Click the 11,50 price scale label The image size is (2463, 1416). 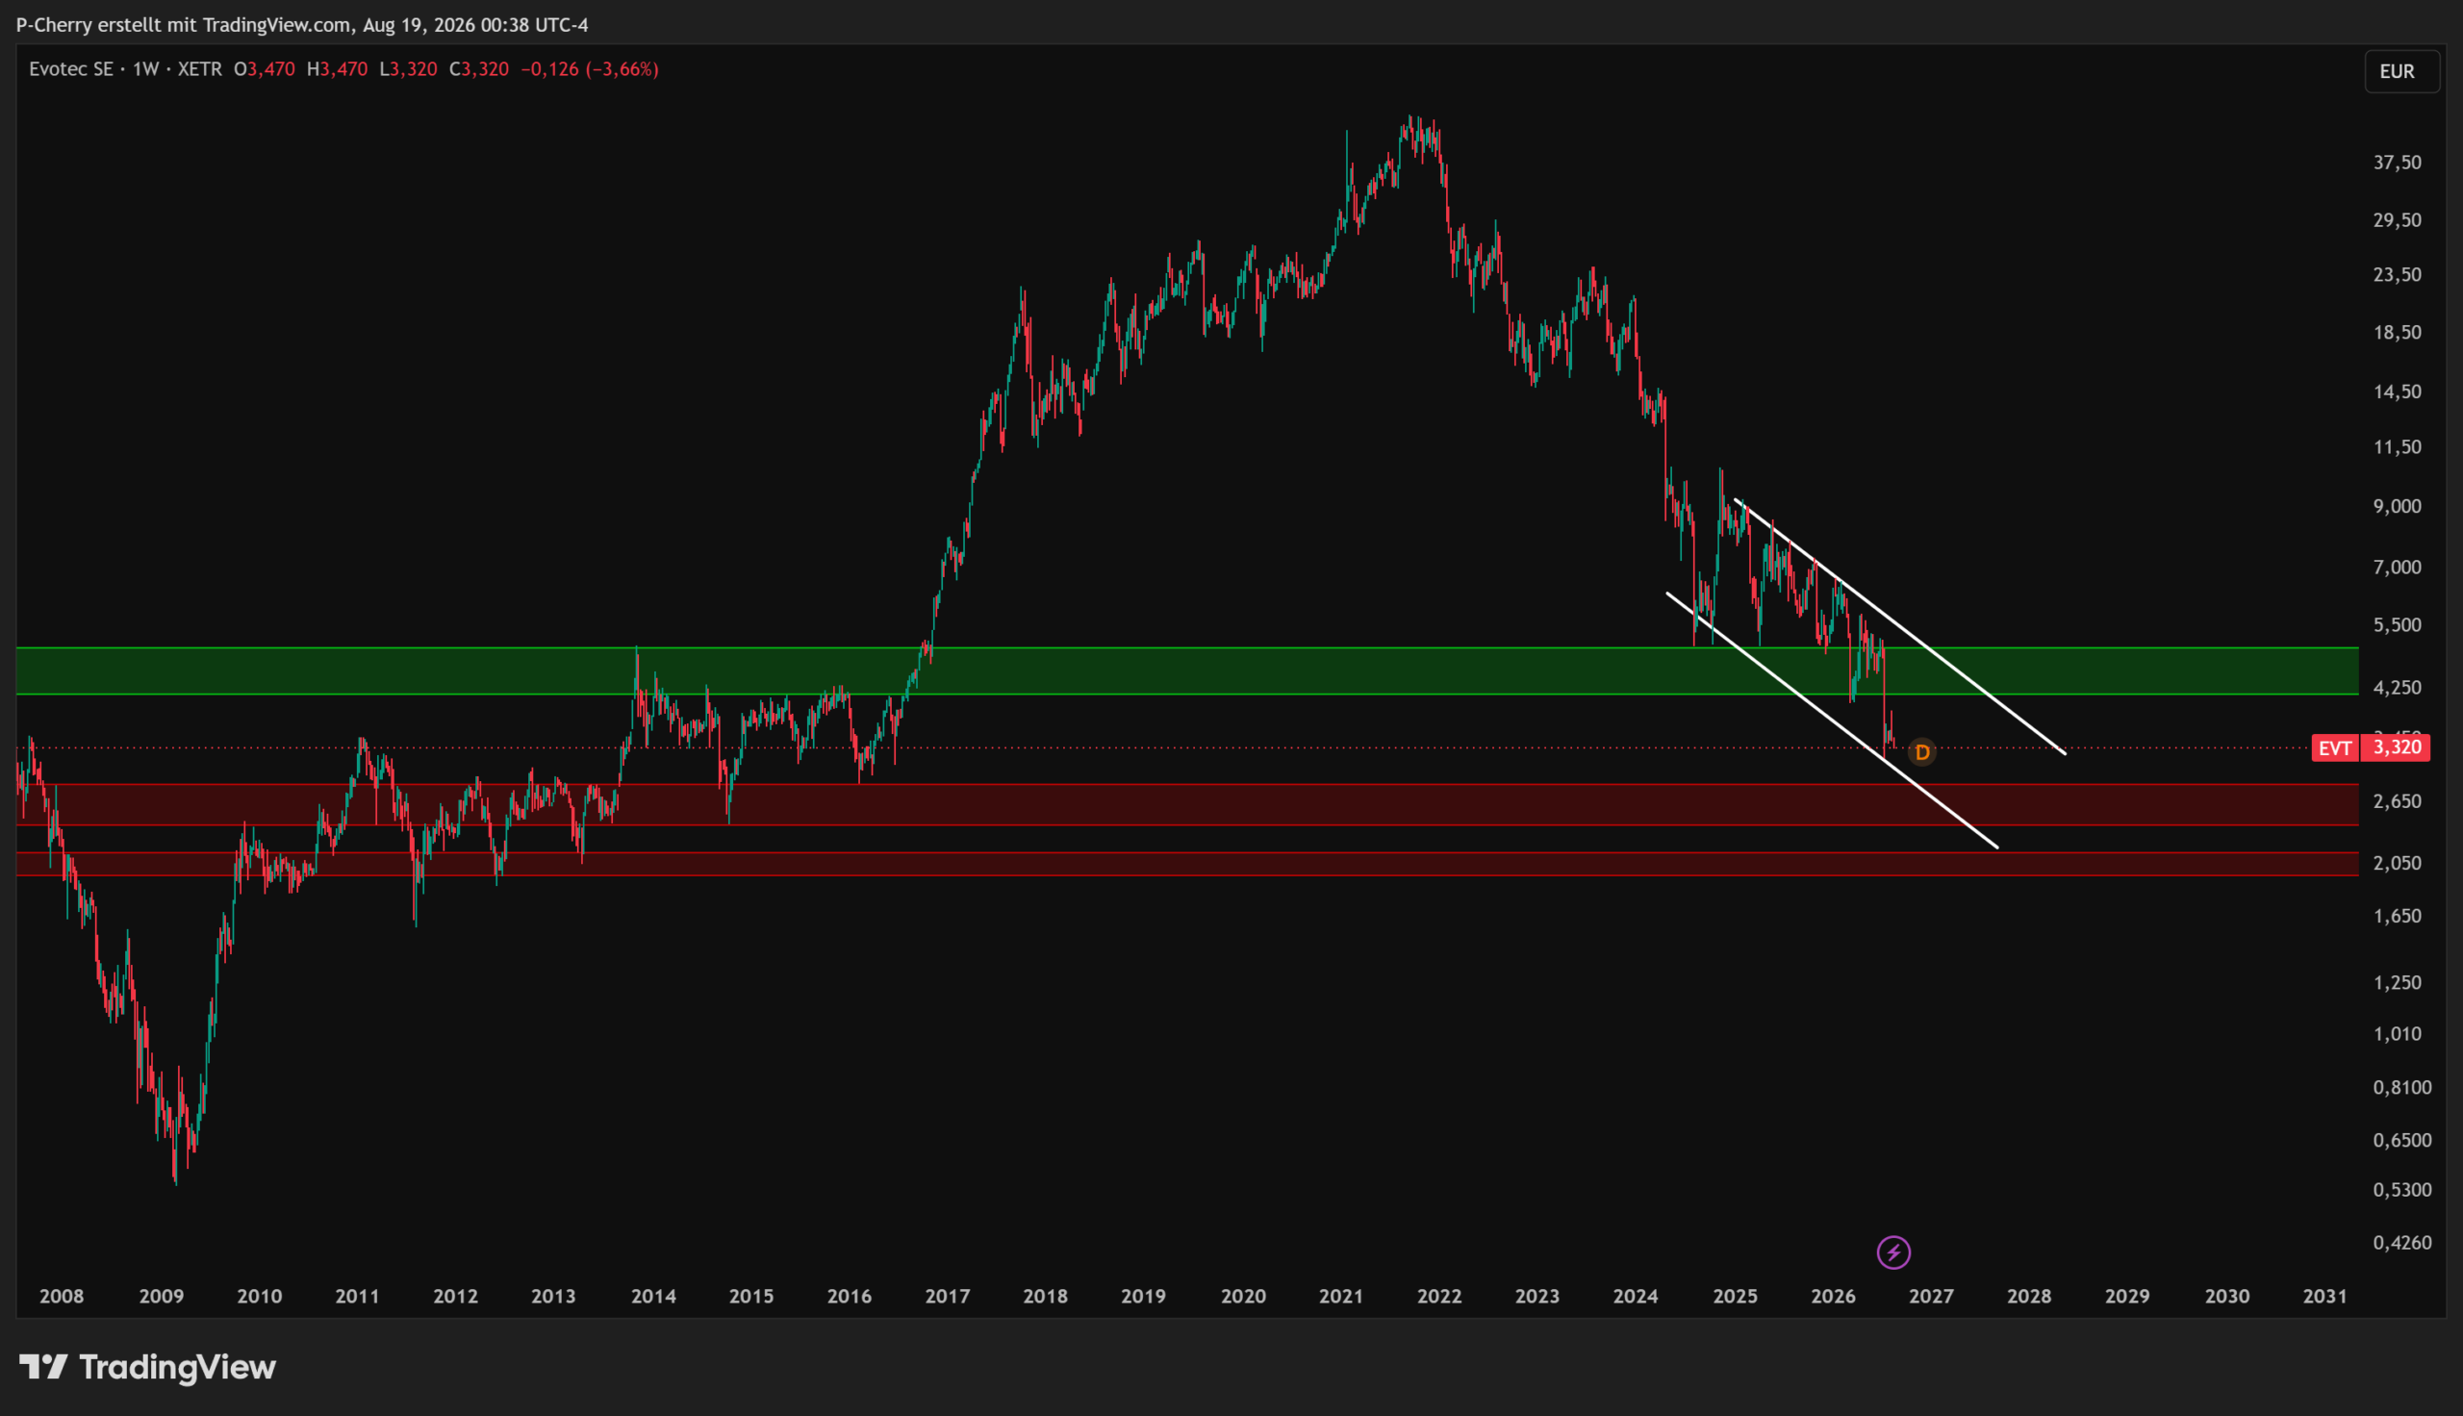2398,446
